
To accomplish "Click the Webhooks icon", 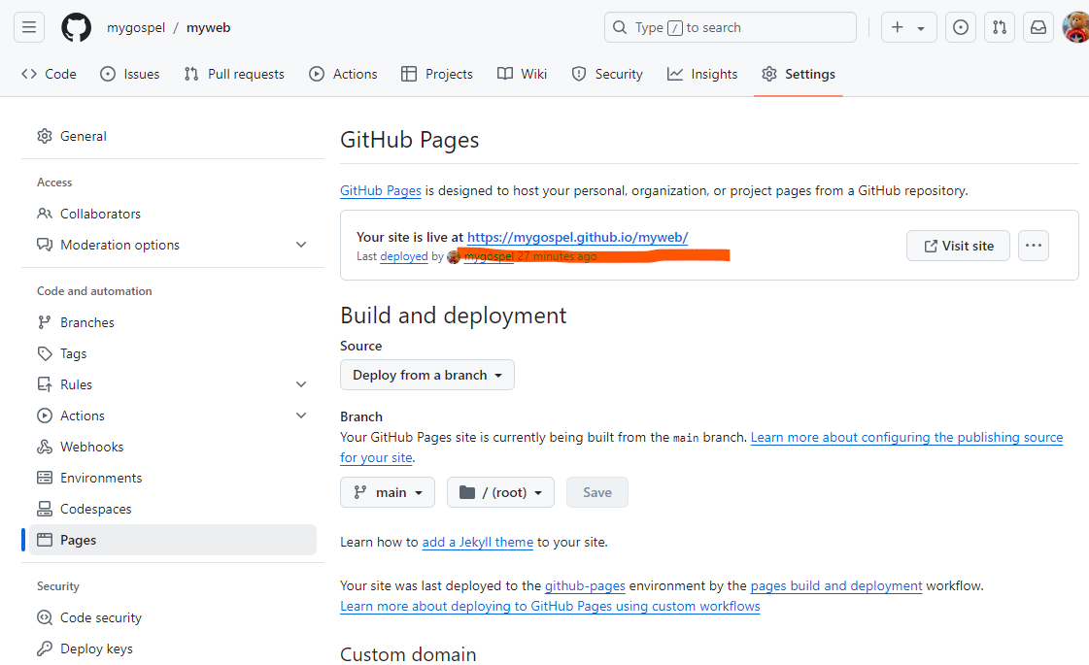I will pyautogui.click(x=45, y=447).
